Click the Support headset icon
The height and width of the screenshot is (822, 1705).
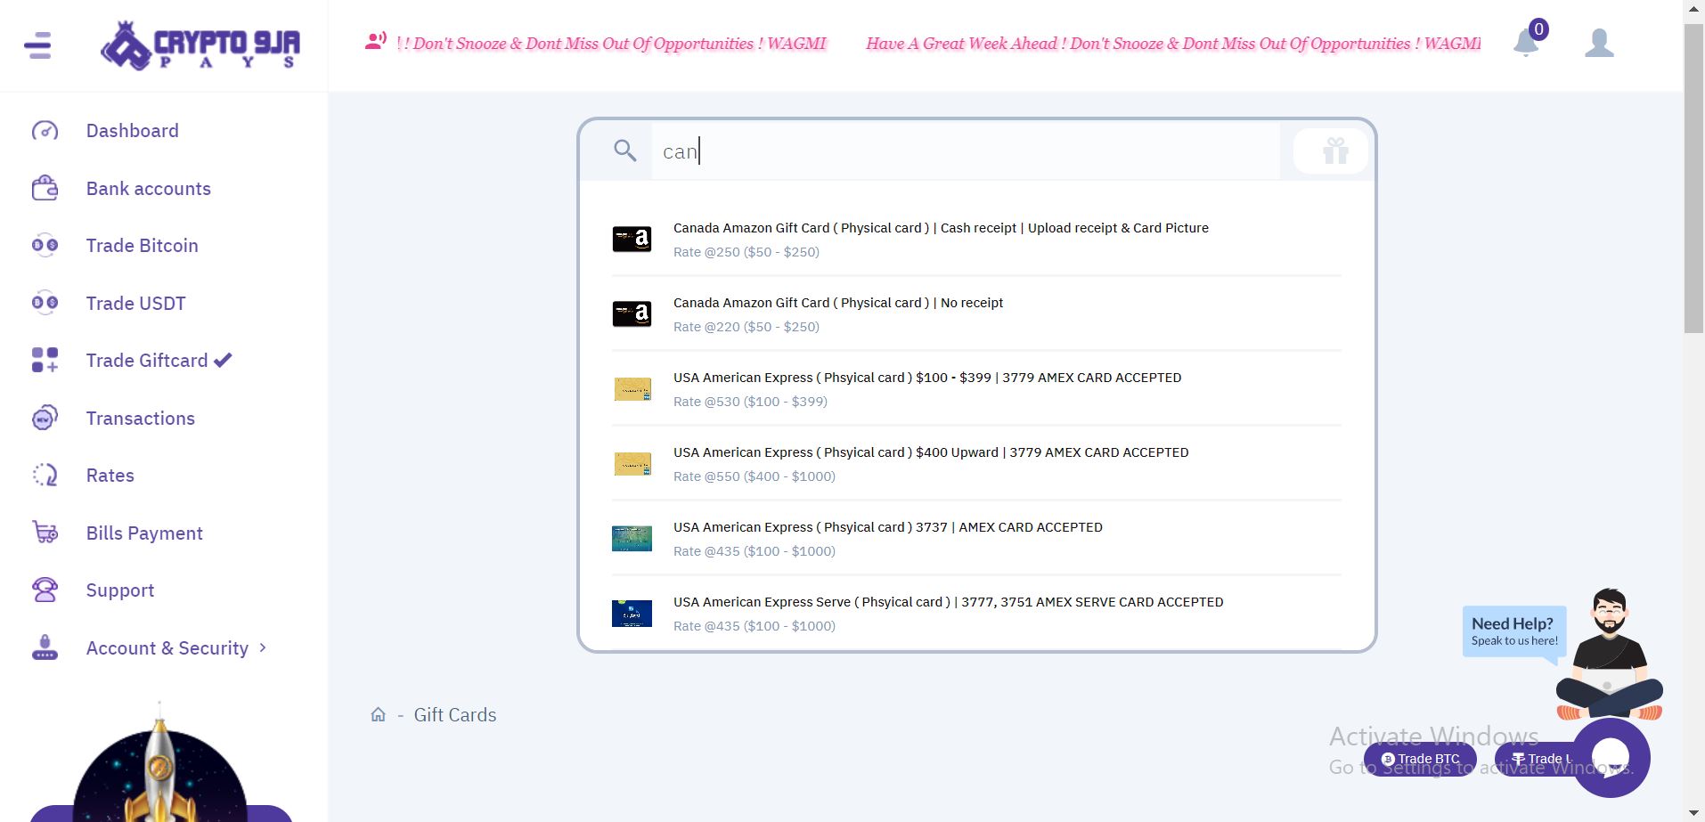[45, 590]
